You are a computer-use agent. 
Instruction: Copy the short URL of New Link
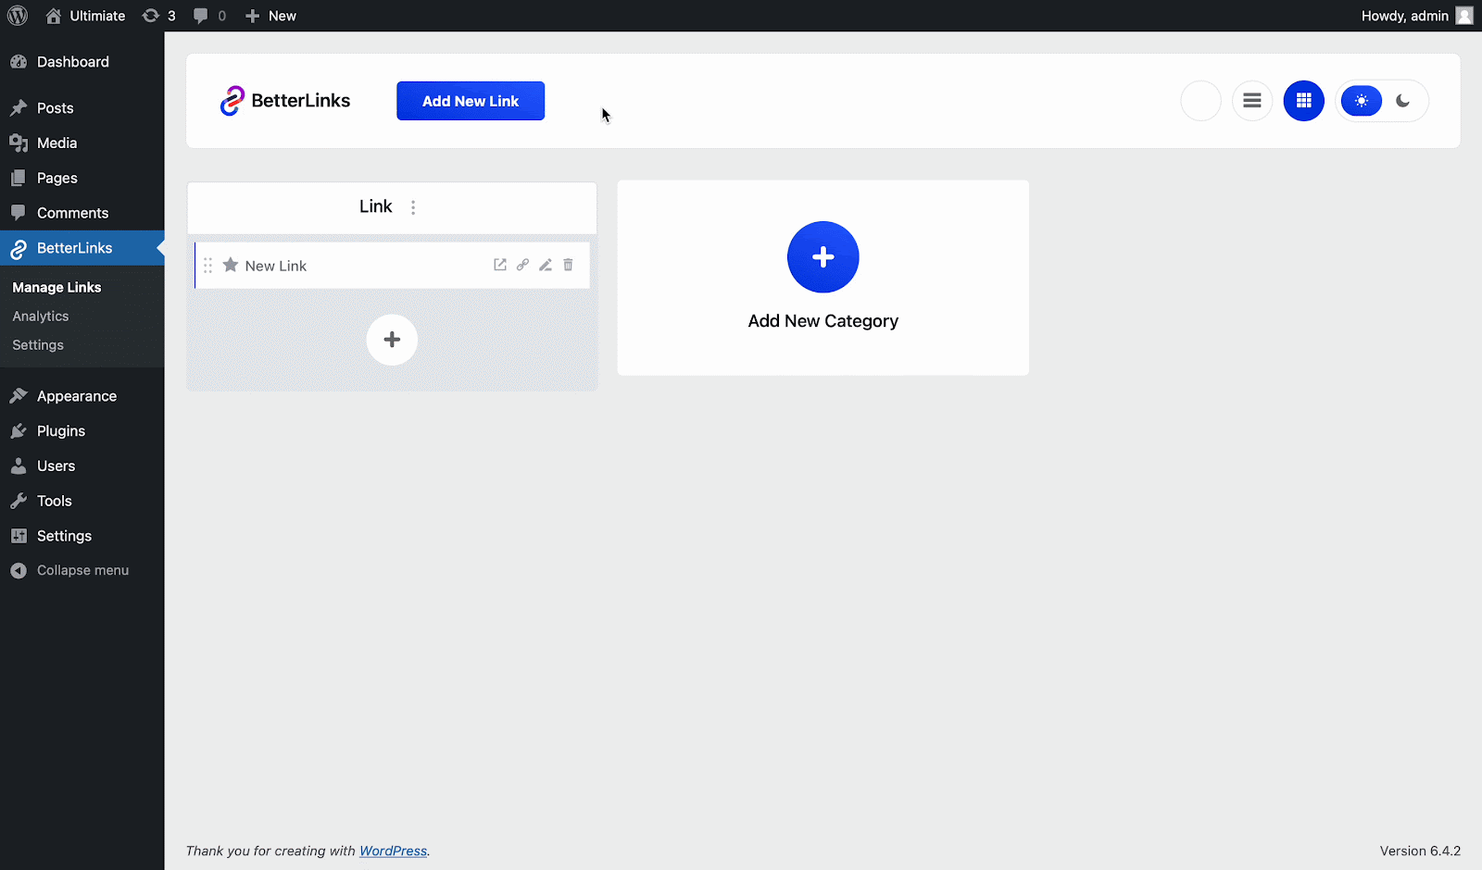(x=522, y=265)
